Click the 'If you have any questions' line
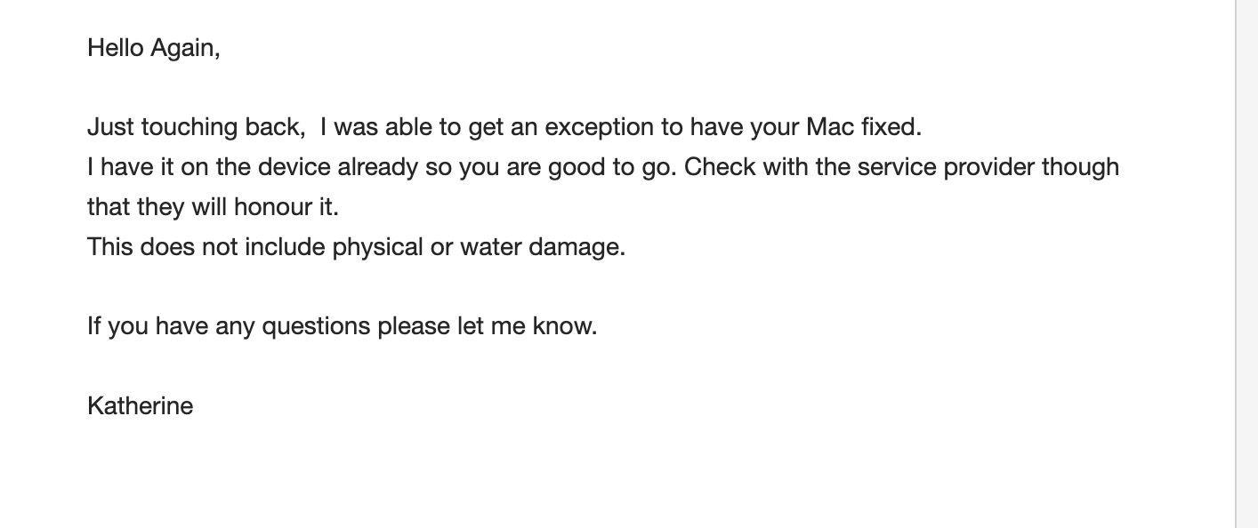 (x=342, y=326)
